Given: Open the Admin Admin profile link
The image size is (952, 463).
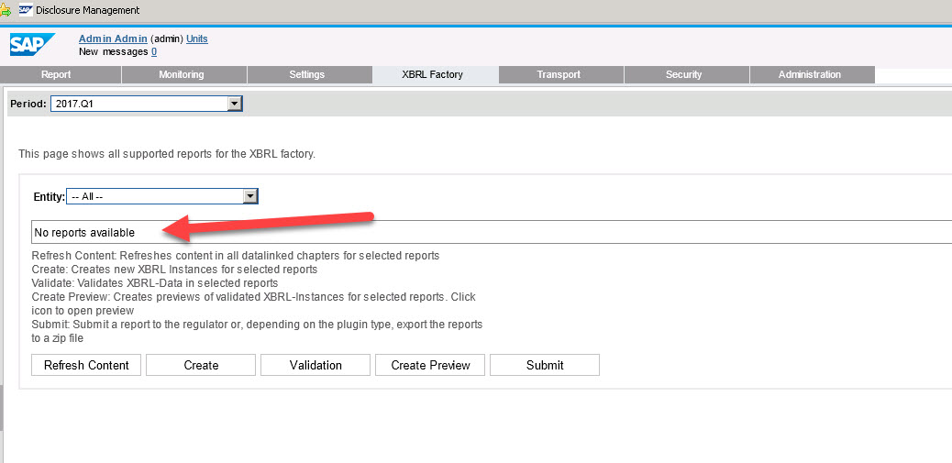Looking at the screenshot, I should [x=114, y=39].
